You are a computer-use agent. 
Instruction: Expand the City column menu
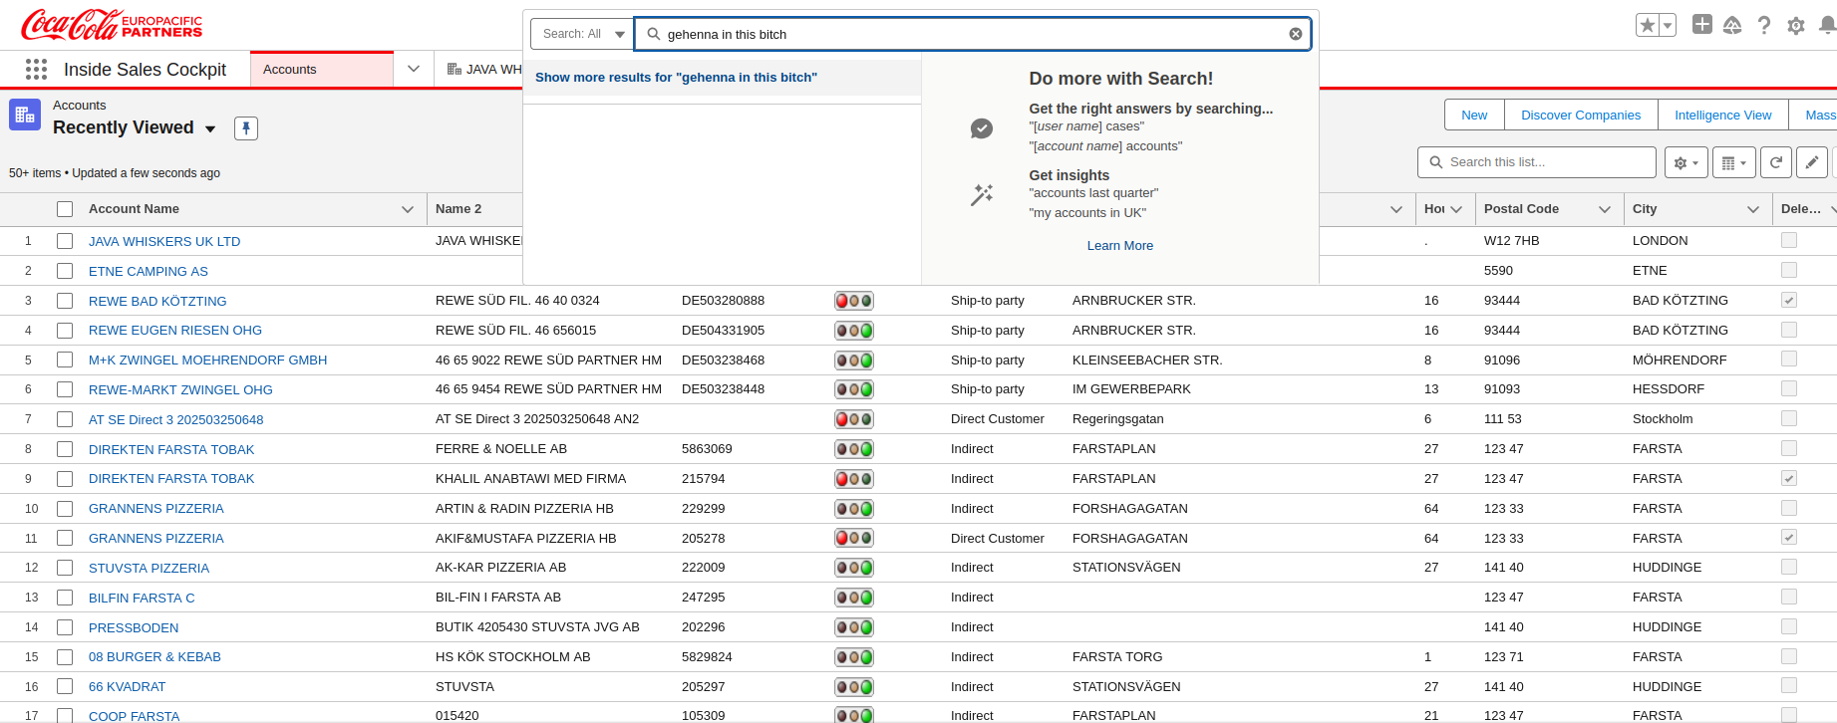tap(1753, 209)
